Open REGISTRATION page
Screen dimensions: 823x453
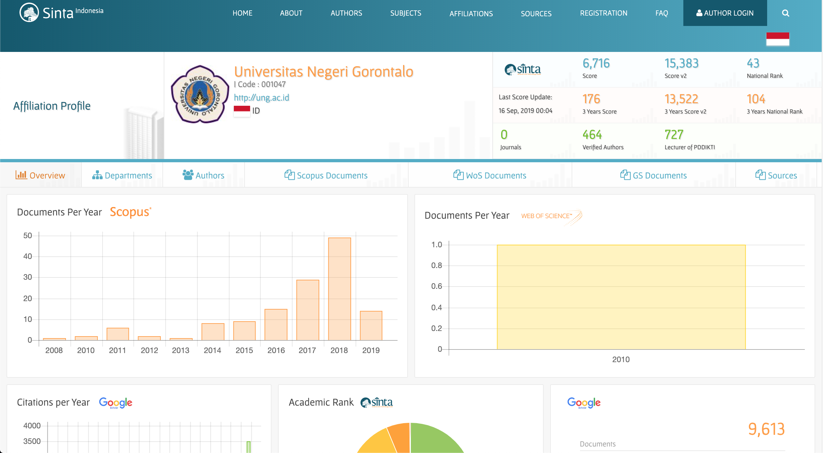(603, 13)
